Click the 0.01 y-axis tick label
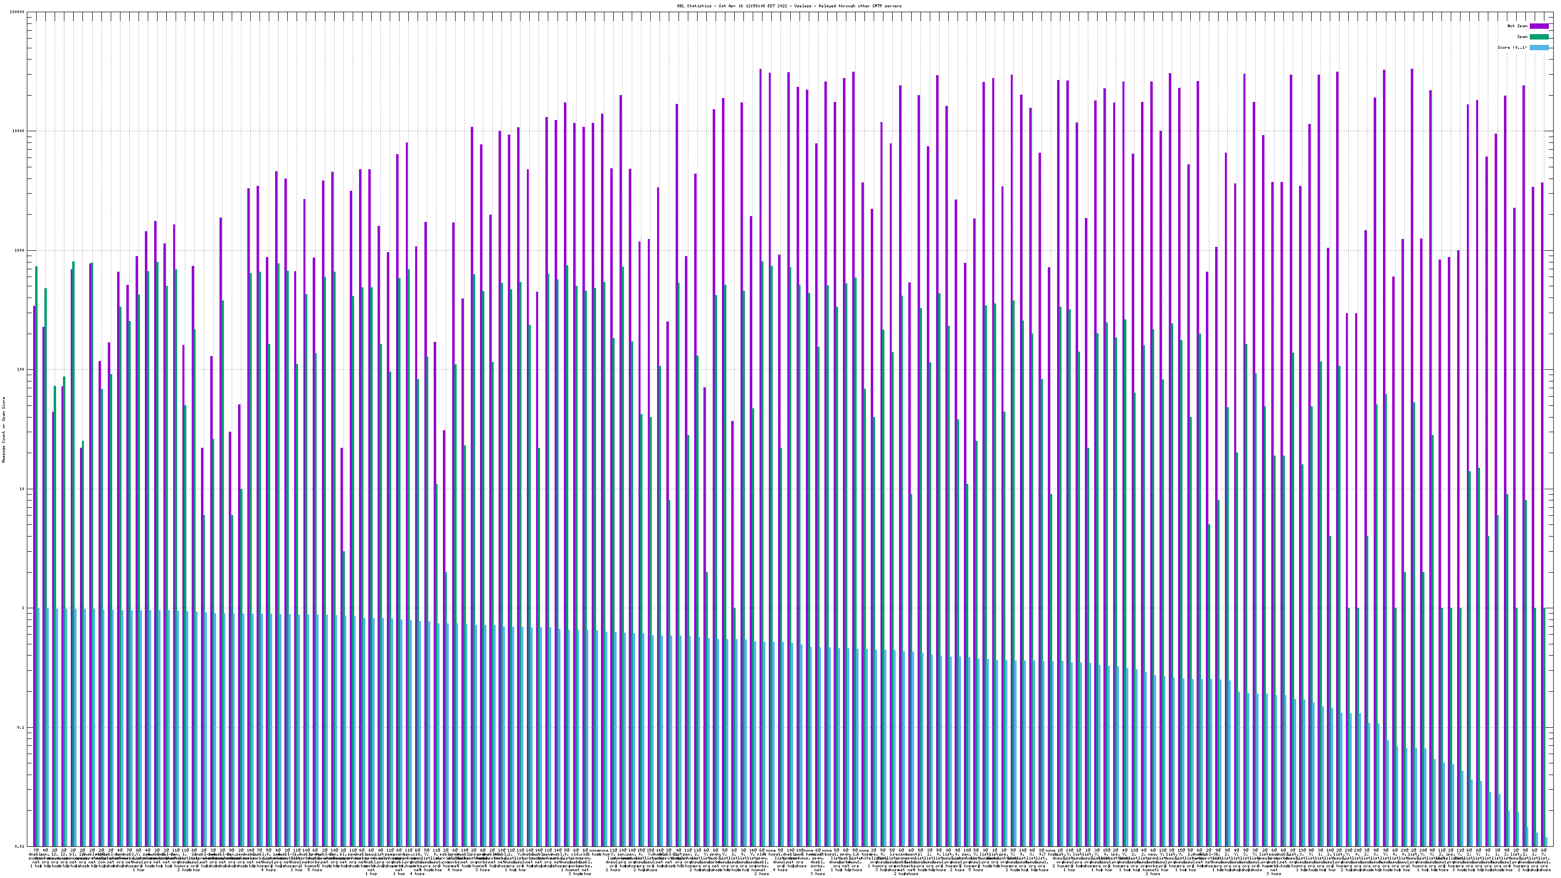Screen dimensions: 1561x878 point(20,846)
